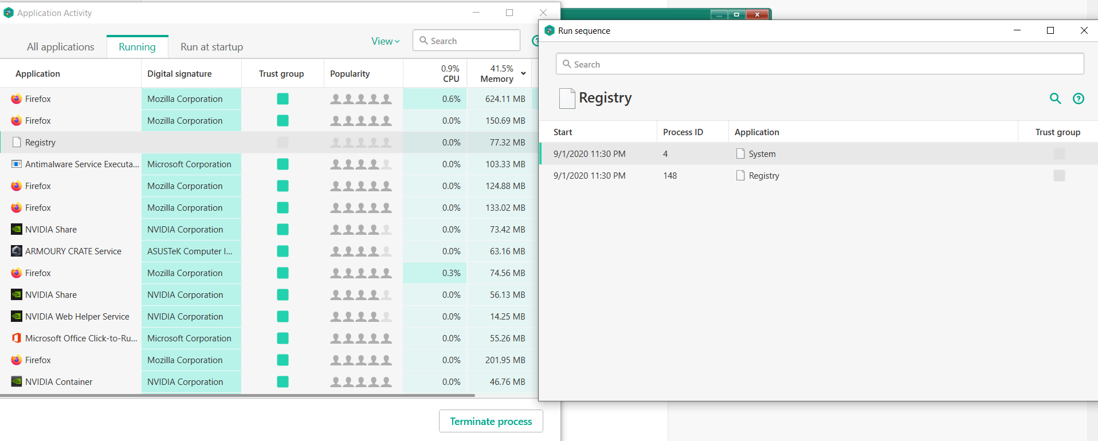Click the Firefox icon in the 150.69 MB row
The height and width of the screenshot is (441, 1098).
click(17, 121)
